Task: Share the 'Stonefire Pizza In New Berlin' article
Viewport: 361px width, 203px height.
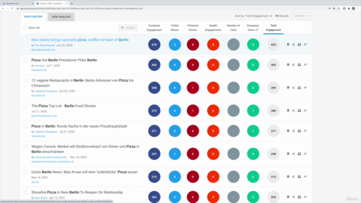Action: pyautogui.click(x=293, y=197)
